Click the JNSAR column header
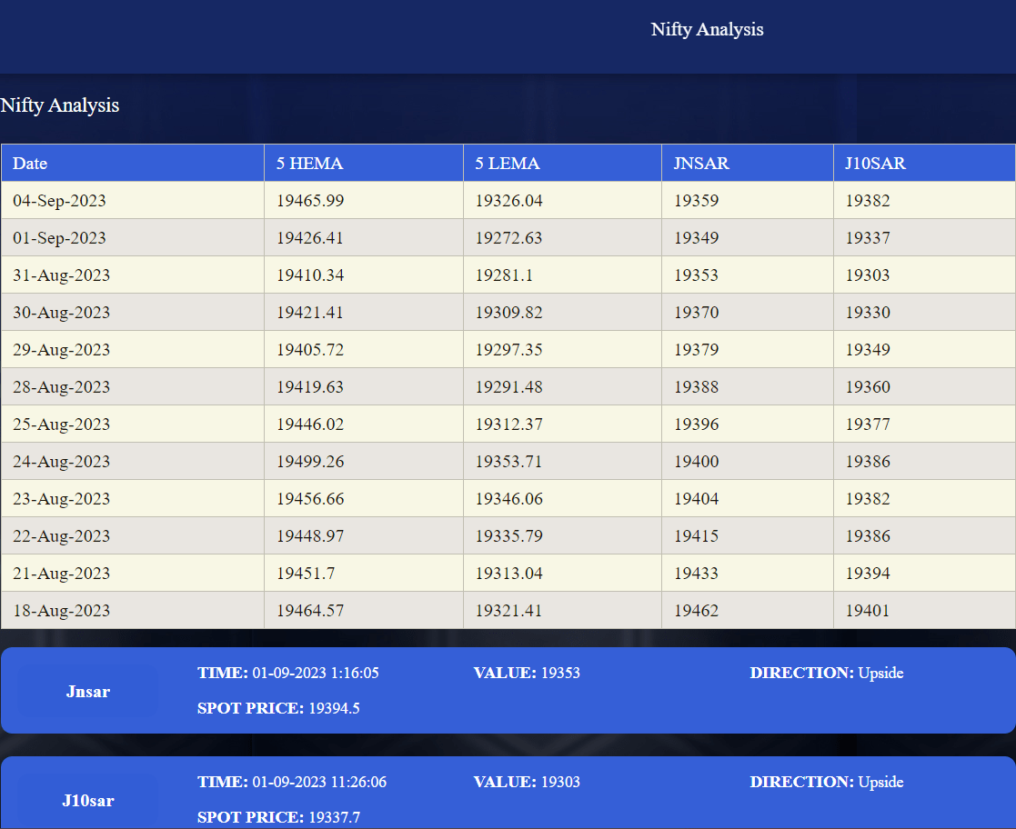1016x829 pixels. [x=700, y=164]
